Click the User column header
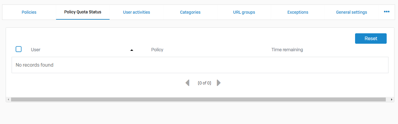The width and height of the screenshot is (398, 124). tap(36, 50)
